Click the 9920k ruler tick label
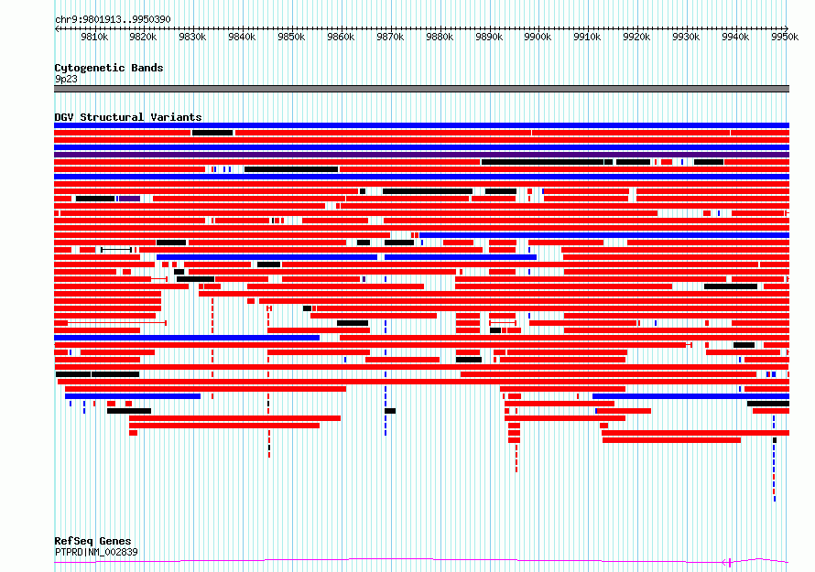 coord(636,37)
